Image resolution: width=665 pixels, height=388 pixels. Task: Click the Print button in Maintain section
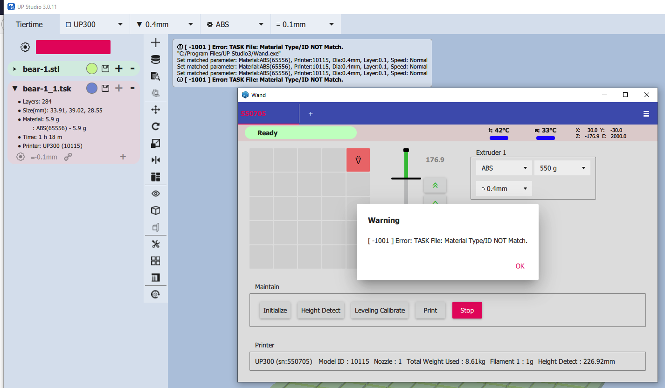[430, 310]
